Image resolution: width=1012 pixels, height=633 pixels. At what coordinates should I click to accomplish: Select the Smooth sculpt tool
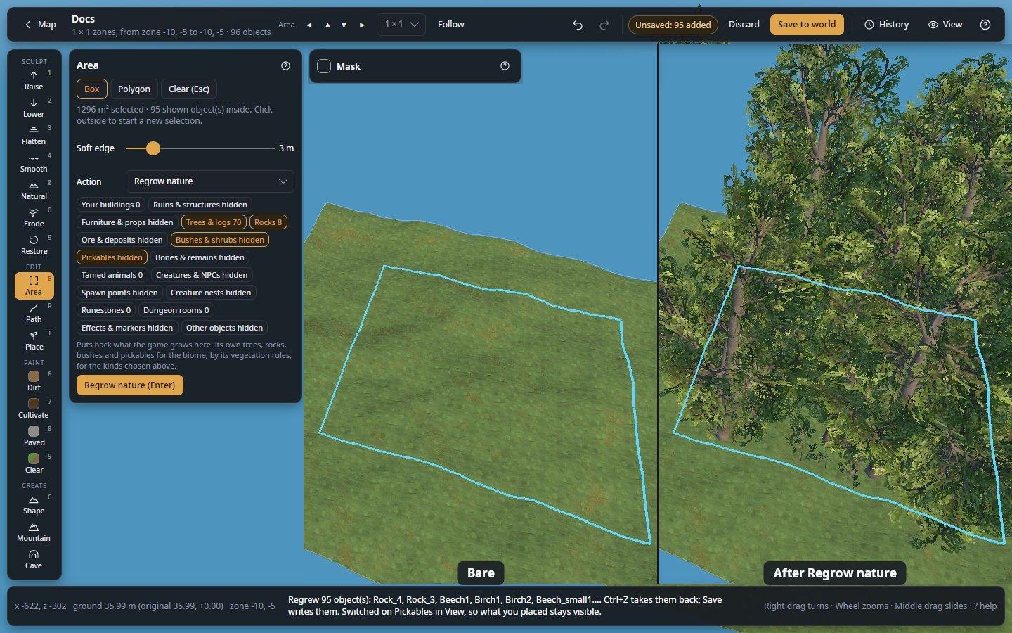(x=34, y=162)
